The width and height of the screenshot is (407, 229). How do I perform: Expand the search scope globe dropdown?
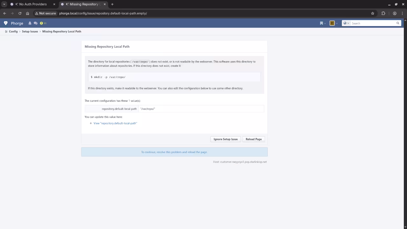click(x=346, y=23)
